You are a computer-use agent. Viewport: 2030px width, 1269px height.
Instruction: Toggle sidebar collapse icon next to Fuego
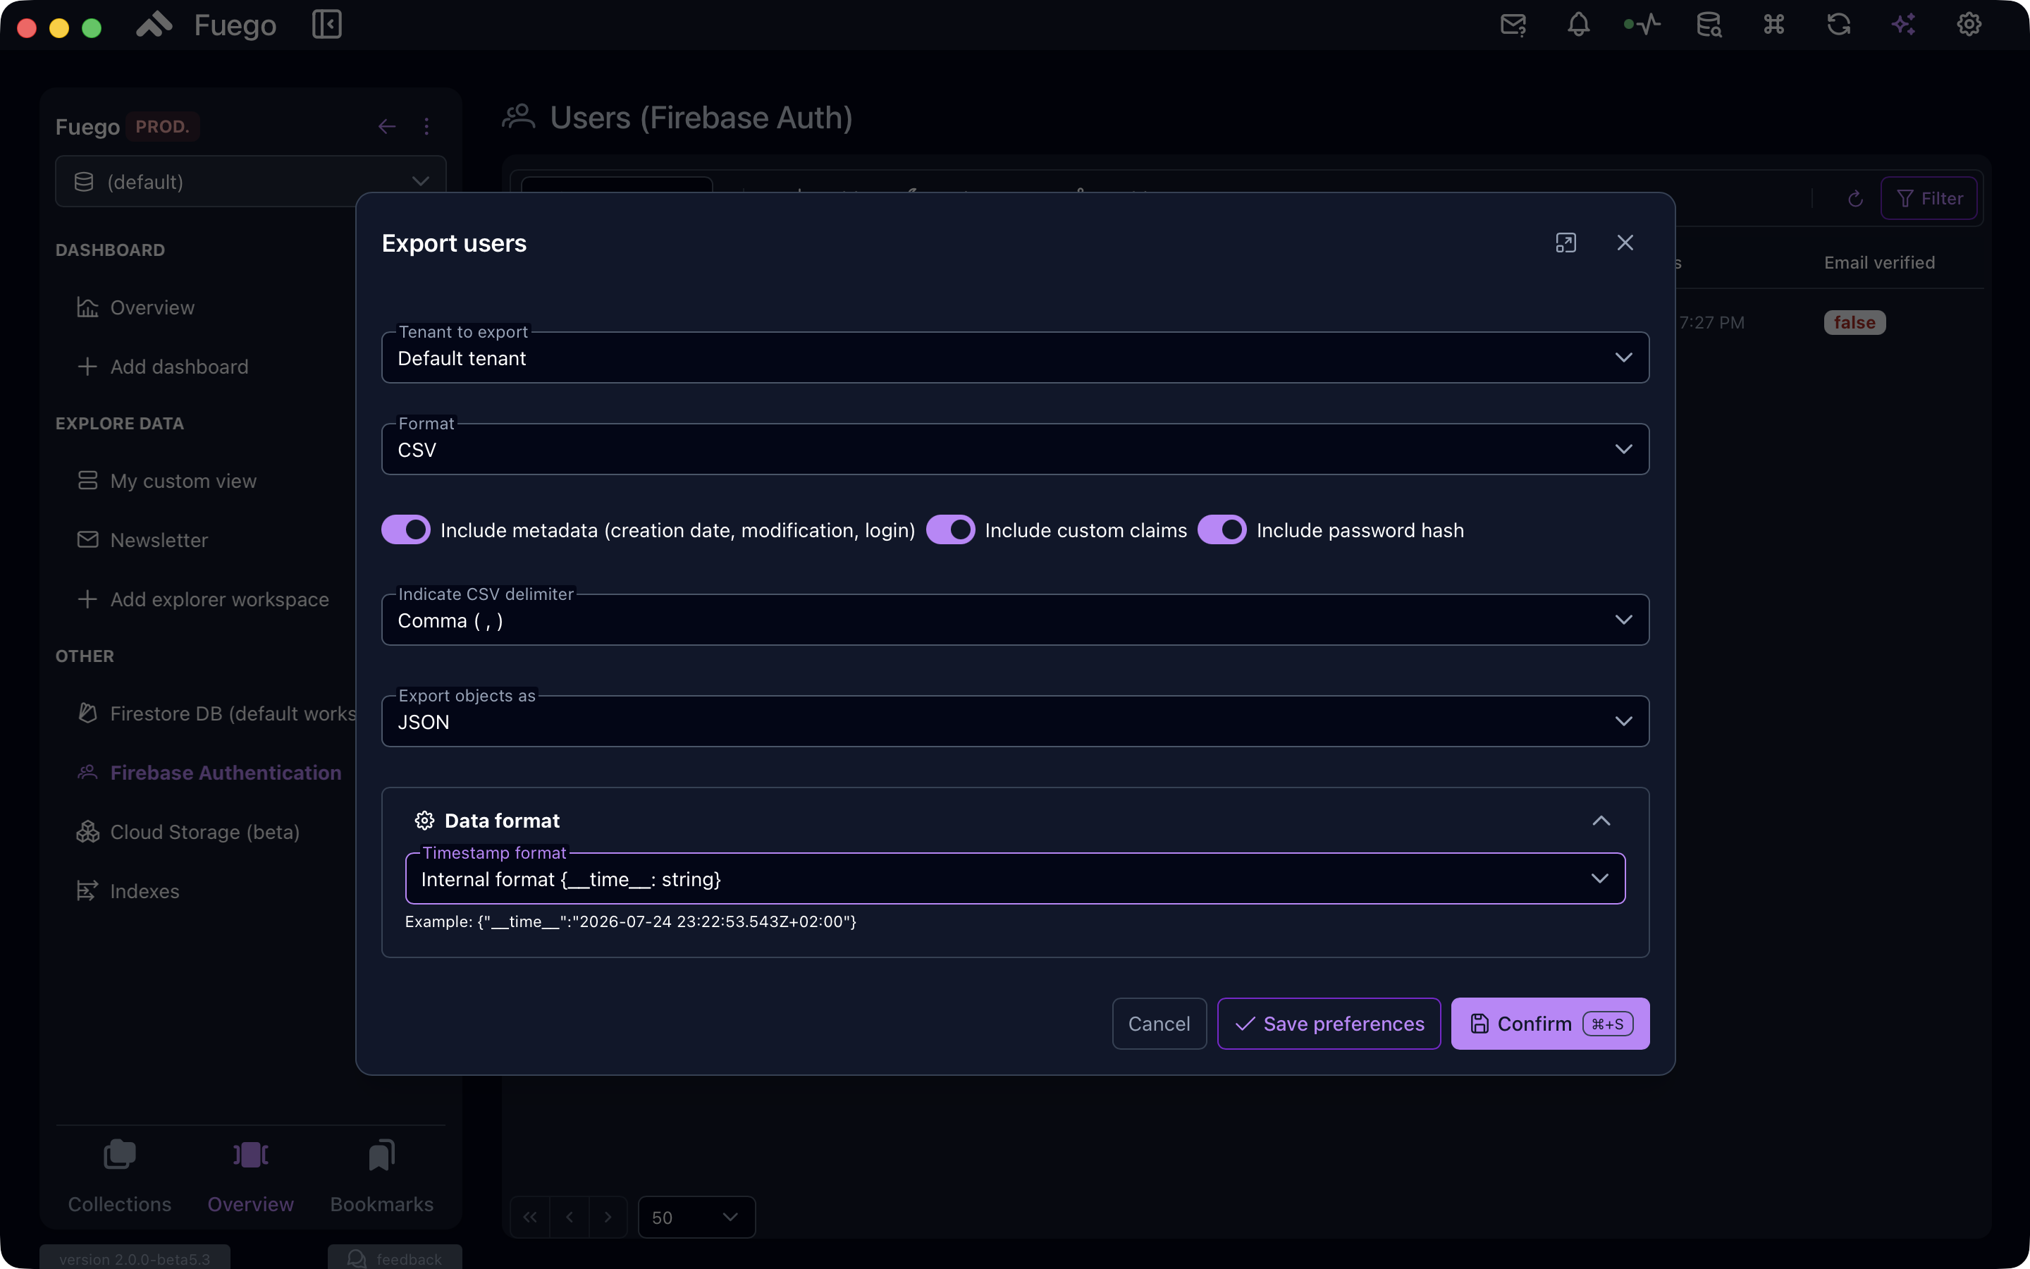[326, 25]
